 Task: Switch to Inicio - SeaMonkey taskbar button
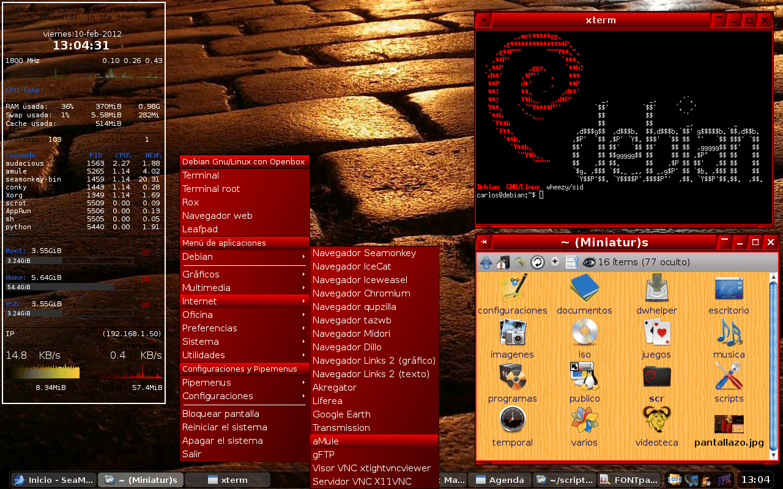(x=54, y=480)
